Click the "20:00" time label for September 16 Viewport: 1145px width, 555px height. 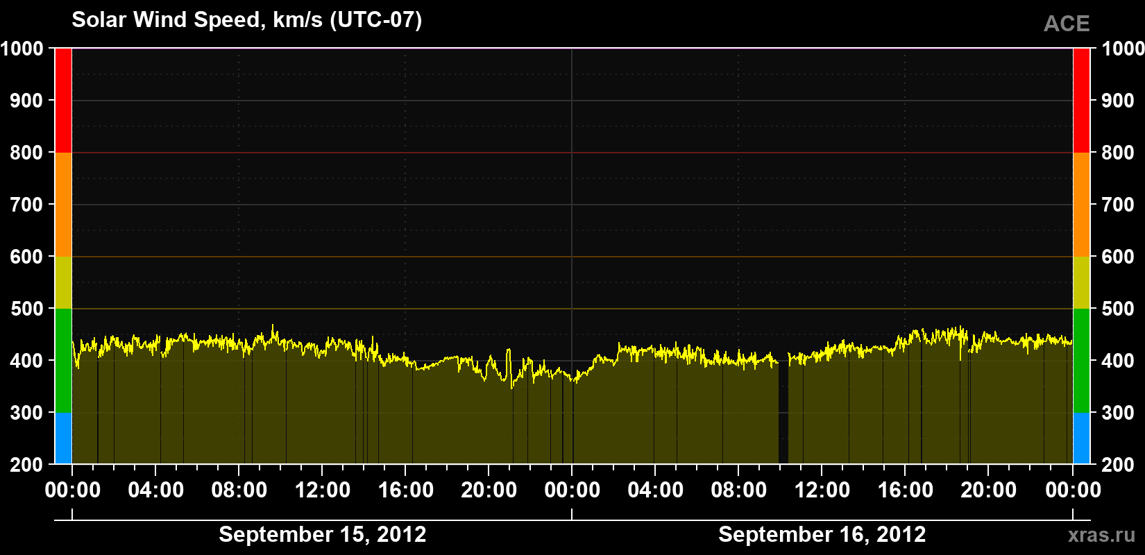pos(989,490)
